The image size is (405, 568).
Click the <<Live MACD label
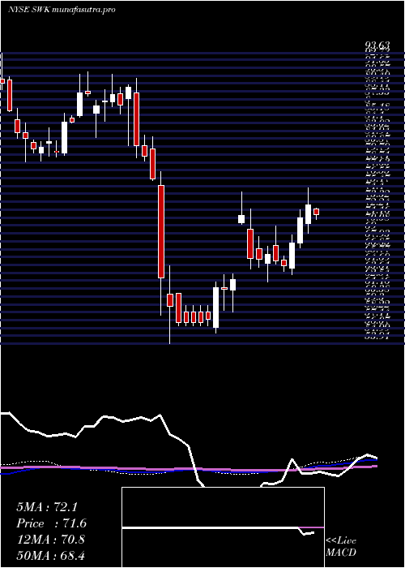(x=341, y=547)
